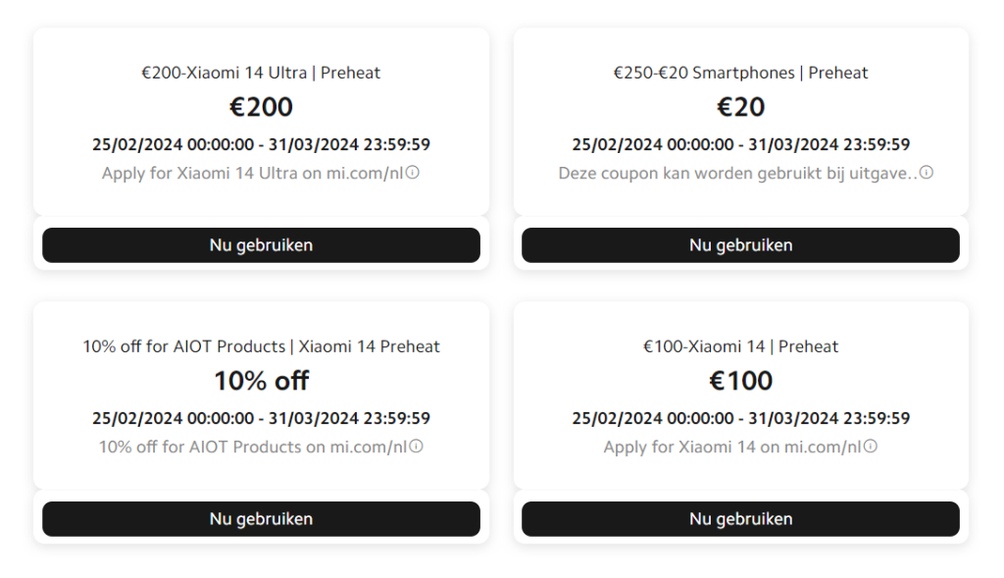Viewport: 1004px width, 578px height.
Task: Use the €20 Smartphones coupon via 'Nu gebruiken'
Action: click(x=740, y=245)
